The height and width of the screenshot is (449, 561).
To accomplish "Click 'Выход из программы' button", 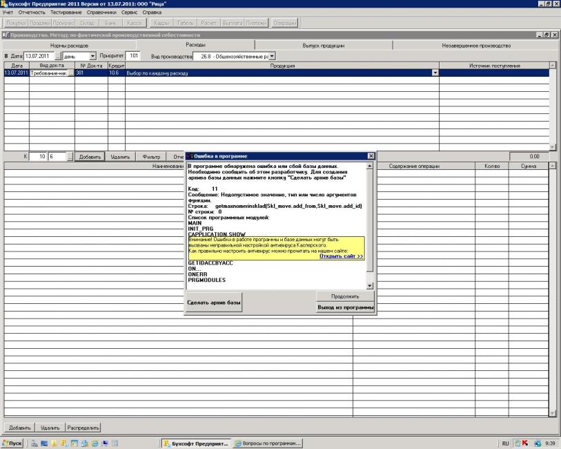I will (x=345, y=307).
